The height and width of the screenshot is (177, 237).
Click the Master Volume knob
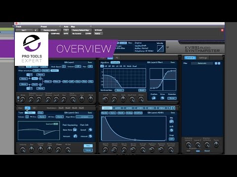[x=207, y=145]
